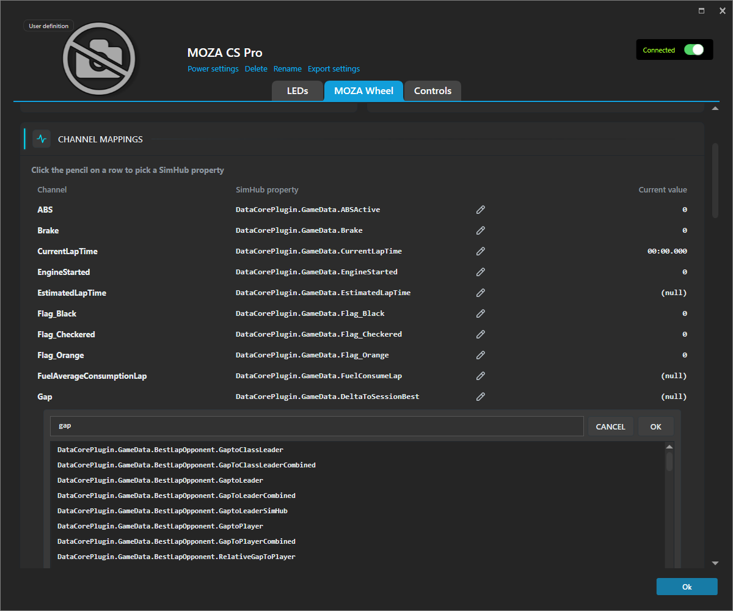Click Export settings link
The image size is (733, 611).
[334, 69]
